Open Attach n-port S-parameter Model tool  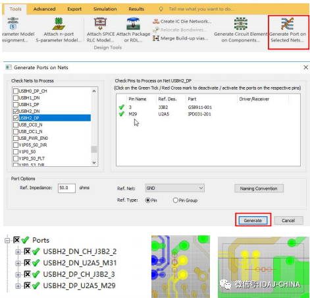59,30
